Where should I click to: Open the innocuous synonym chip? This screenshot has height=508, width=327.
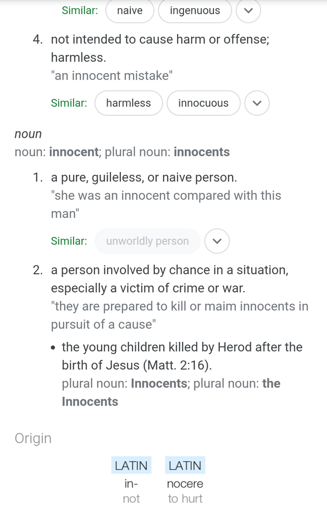(203, 103)
